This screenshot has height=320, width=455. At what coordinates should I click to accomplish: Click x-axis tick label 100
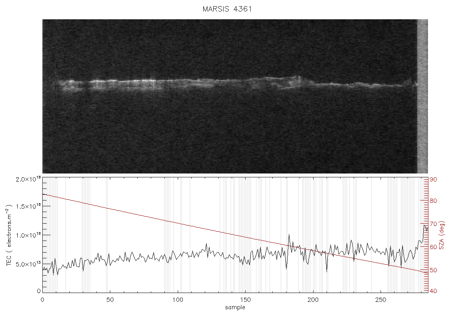point(178,300)
